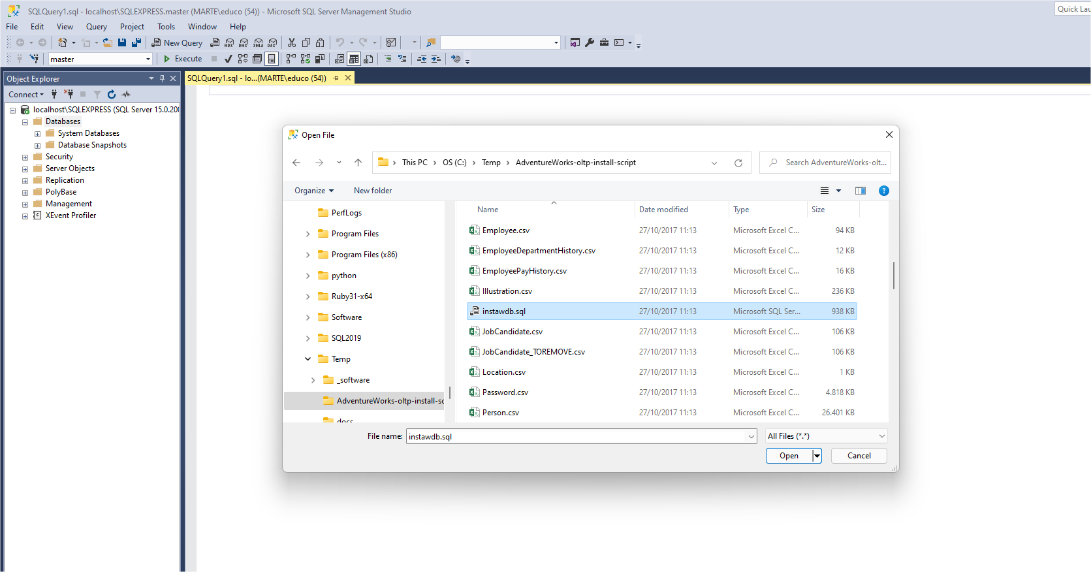The height and width of the screenshot is (572, 1091).
Task: Expand the Program Files folder
Action: coord(308,234)
